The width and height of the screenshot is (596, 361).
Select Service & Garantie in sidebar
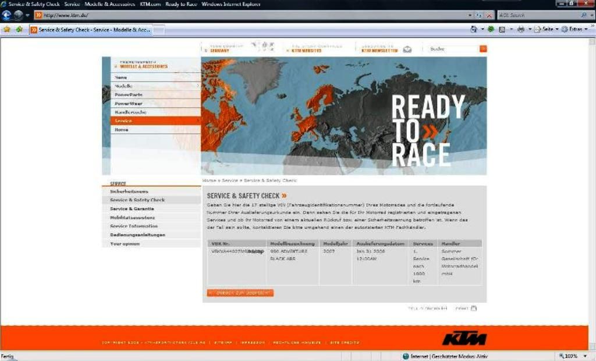tap(132, 208)
